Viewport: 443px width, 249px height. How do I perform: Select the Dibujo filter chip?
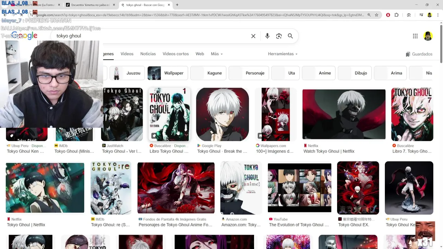(354, 73)
